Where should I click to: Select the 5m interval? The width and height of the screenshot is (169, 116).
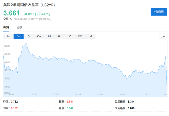click(x=18, y=36)
